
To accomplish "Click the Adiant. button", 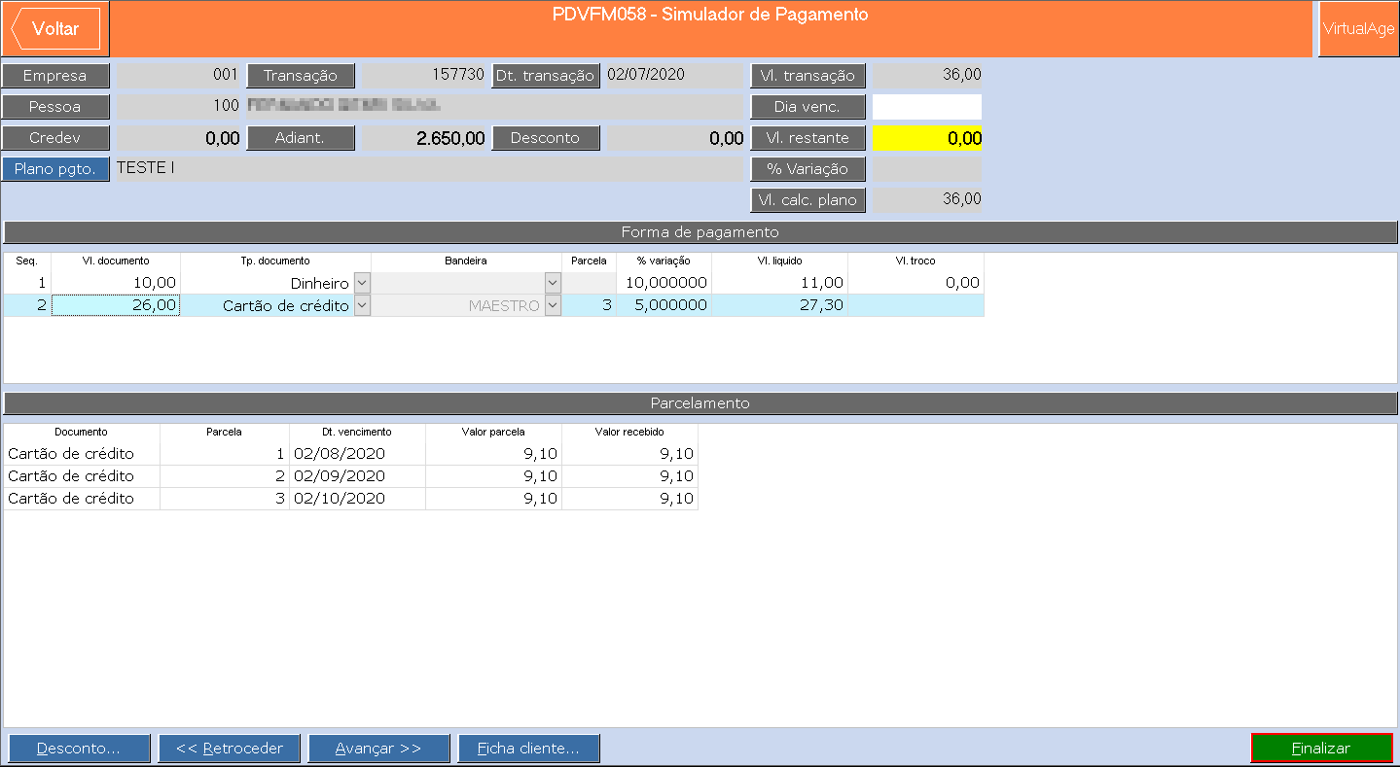I will click(x=301, y=138).
